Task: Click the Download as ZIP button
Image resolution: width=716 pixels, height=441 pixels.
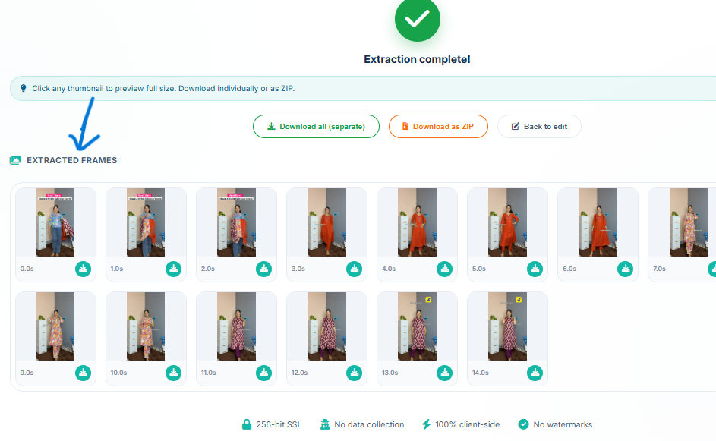Action: click(x=438, y=126)
